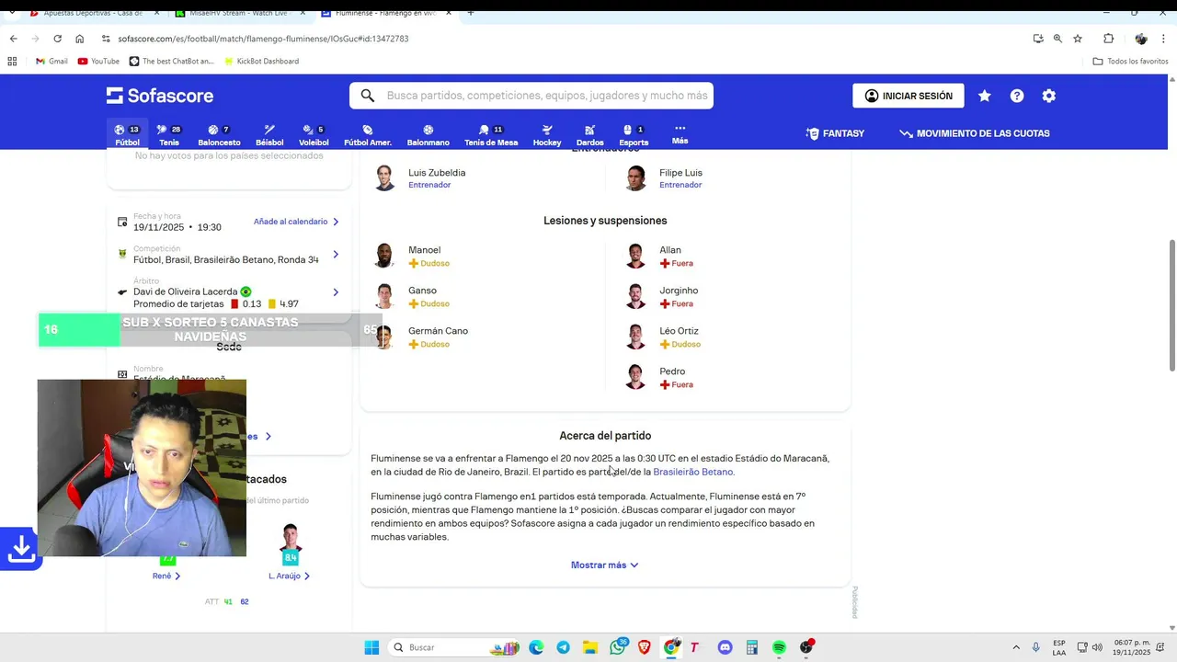
Task: Click the page vertical scrollbar
Action: click(x=1171, y=305)
